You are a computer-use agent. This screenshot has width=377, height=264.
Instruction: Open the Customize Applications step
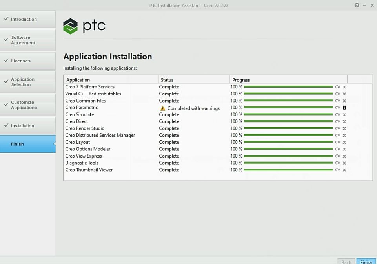[x=27, y=105]
